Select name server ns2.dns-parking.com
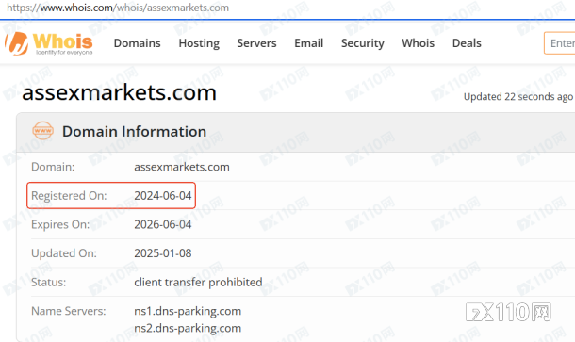 [188, 328]
